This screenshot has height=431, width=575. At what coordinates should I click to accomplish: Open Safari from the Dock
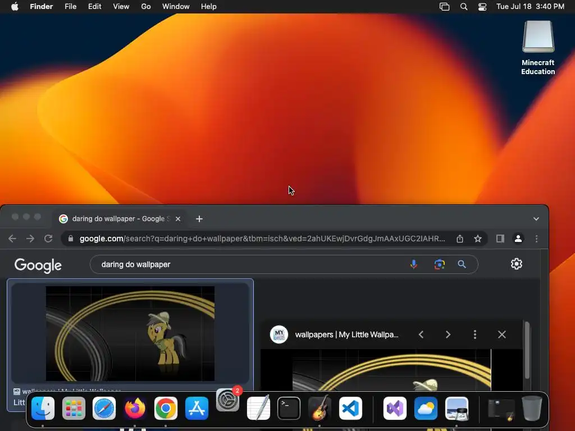(x=104, y=409)
